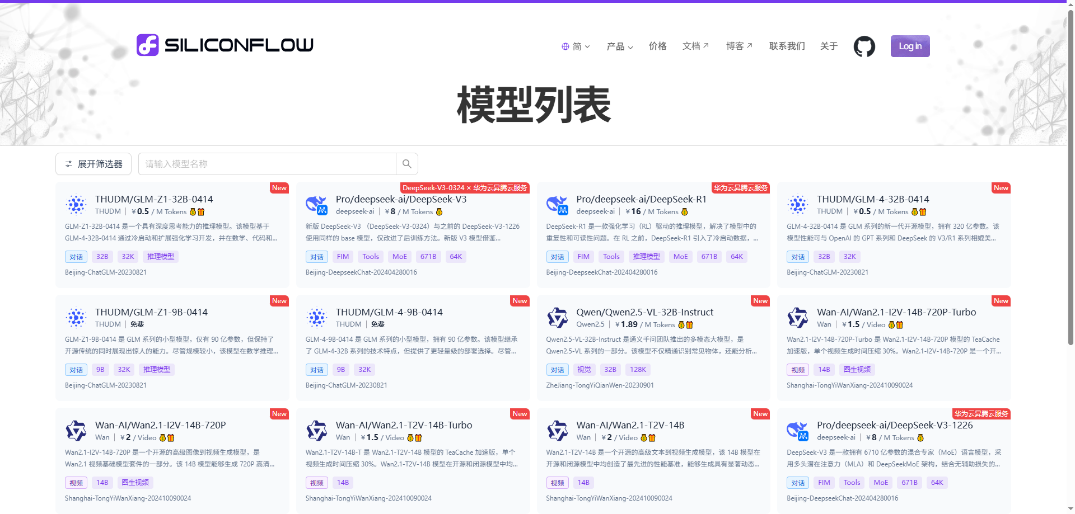Expand the 产品 menu dropdown
Image resolution: width=1075 pixels, height=514 pixels.
coord(620,46)
